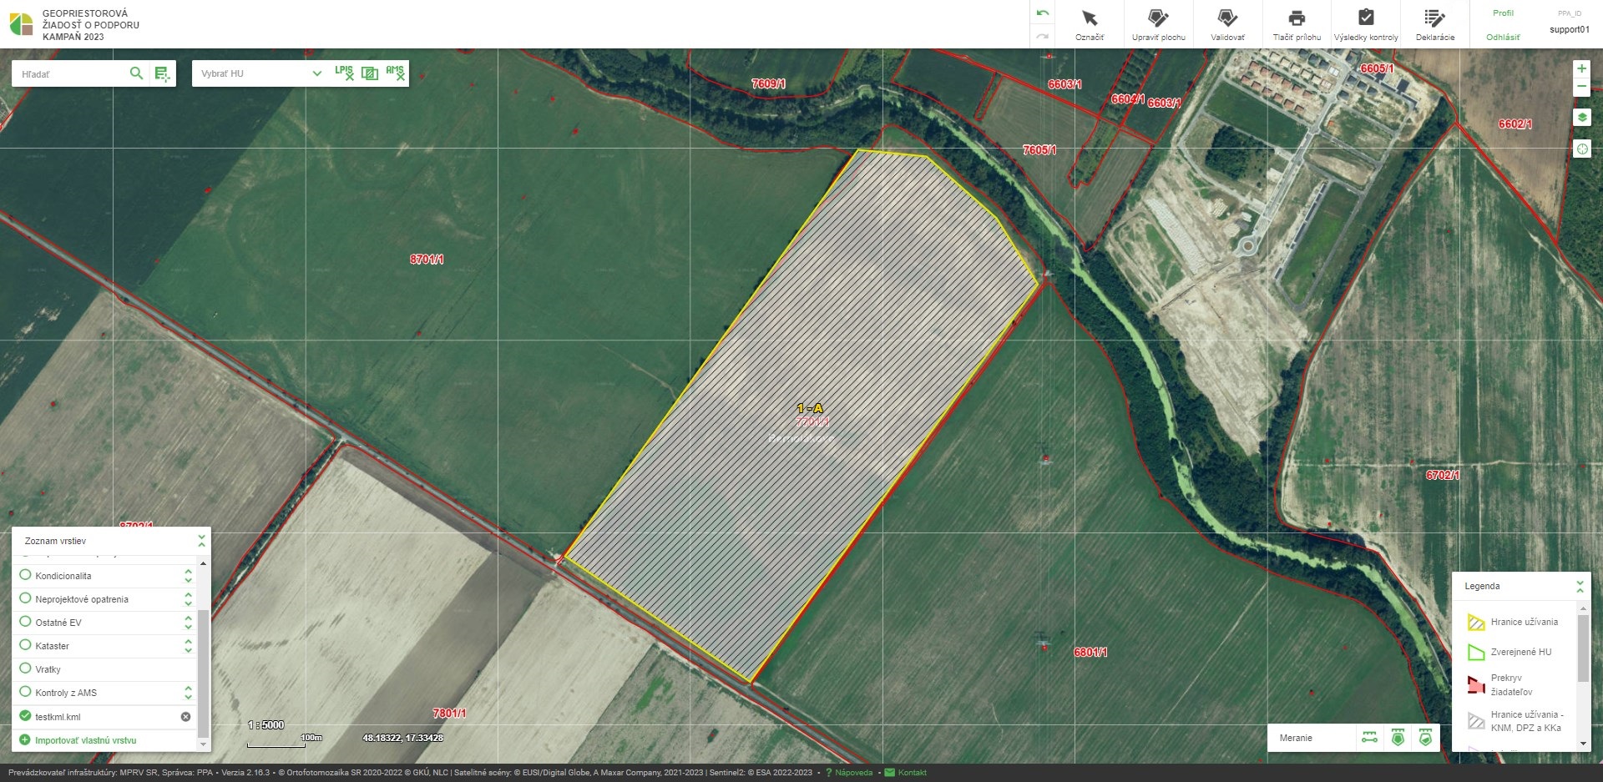
Task: Click Importovať vlastnú vrstvu
Action: pyautogui.click(x=84, y=740)
